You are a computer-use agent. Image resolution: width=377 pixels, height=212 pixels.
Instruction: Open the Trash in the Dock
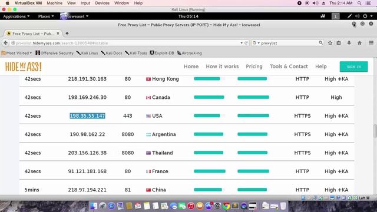coord(283,206)
